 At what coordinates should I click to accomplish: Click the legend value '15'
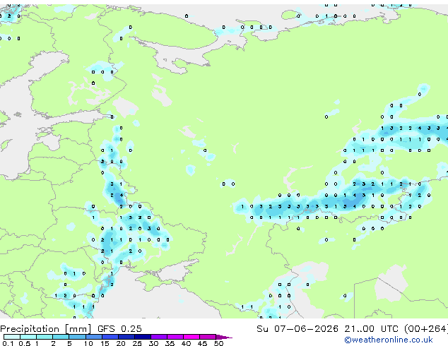[x=105, y=343]
